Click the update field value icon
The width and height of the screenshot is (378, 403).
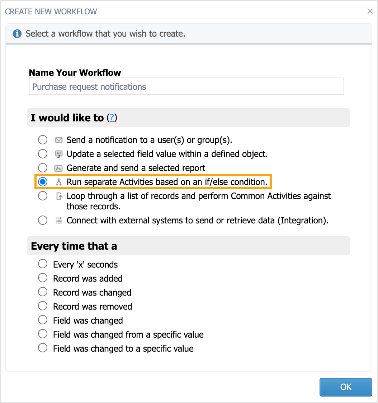(59, 154)
